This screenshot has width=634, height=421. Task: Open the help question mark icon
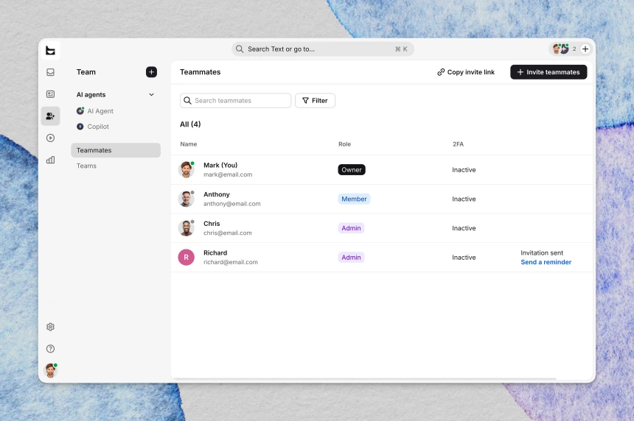point(51,349)
